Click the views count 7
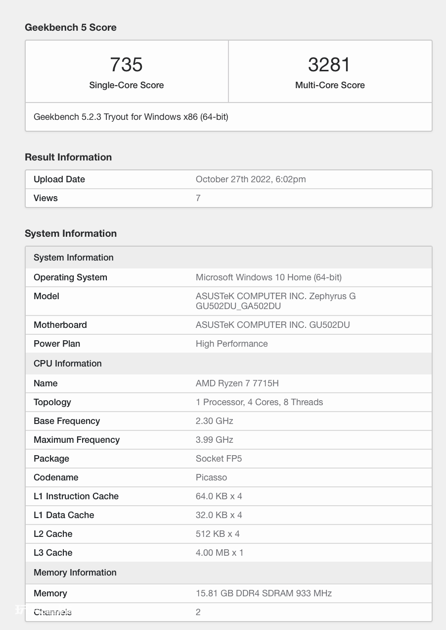 click(x=198, y=198)
